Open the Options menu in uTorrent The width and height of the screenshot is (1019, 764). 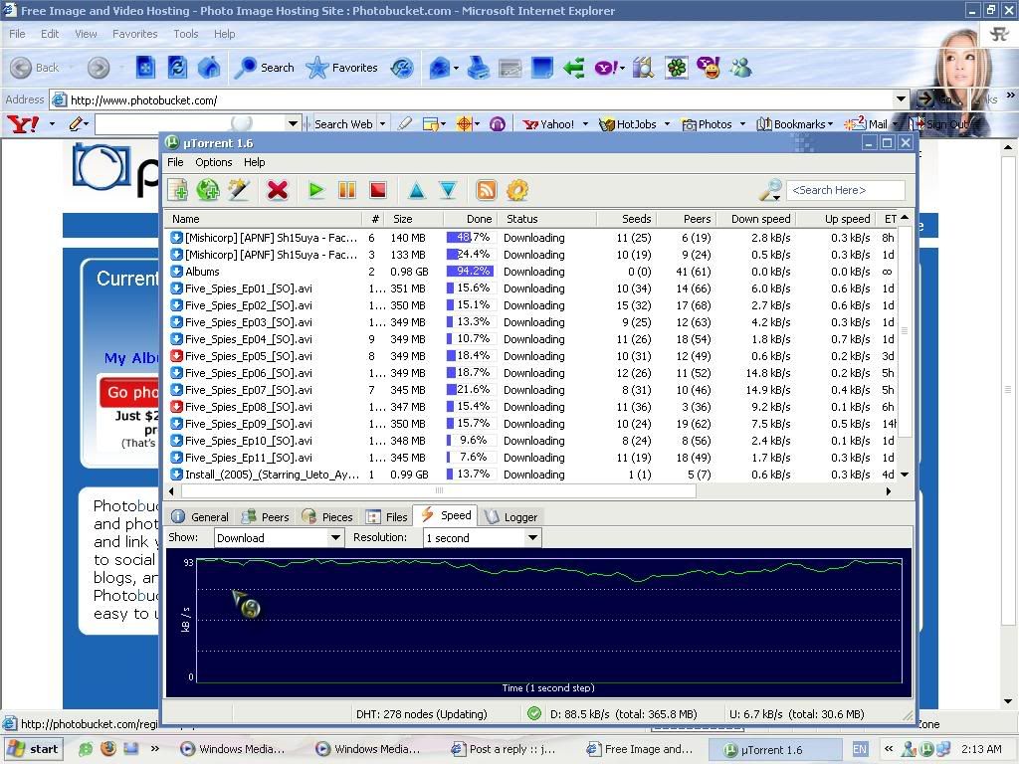[213, 162]
